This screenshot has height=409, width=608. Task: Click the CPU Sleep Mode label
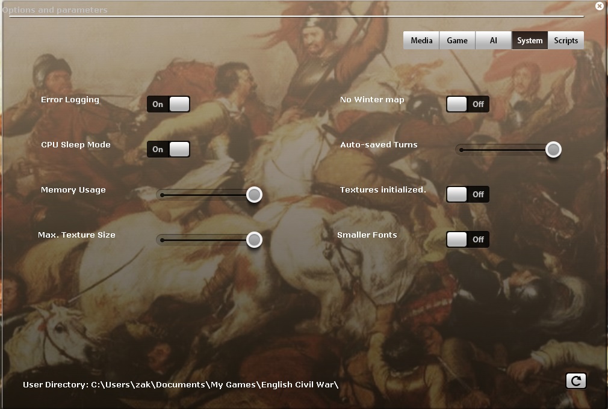coord(76,145)
